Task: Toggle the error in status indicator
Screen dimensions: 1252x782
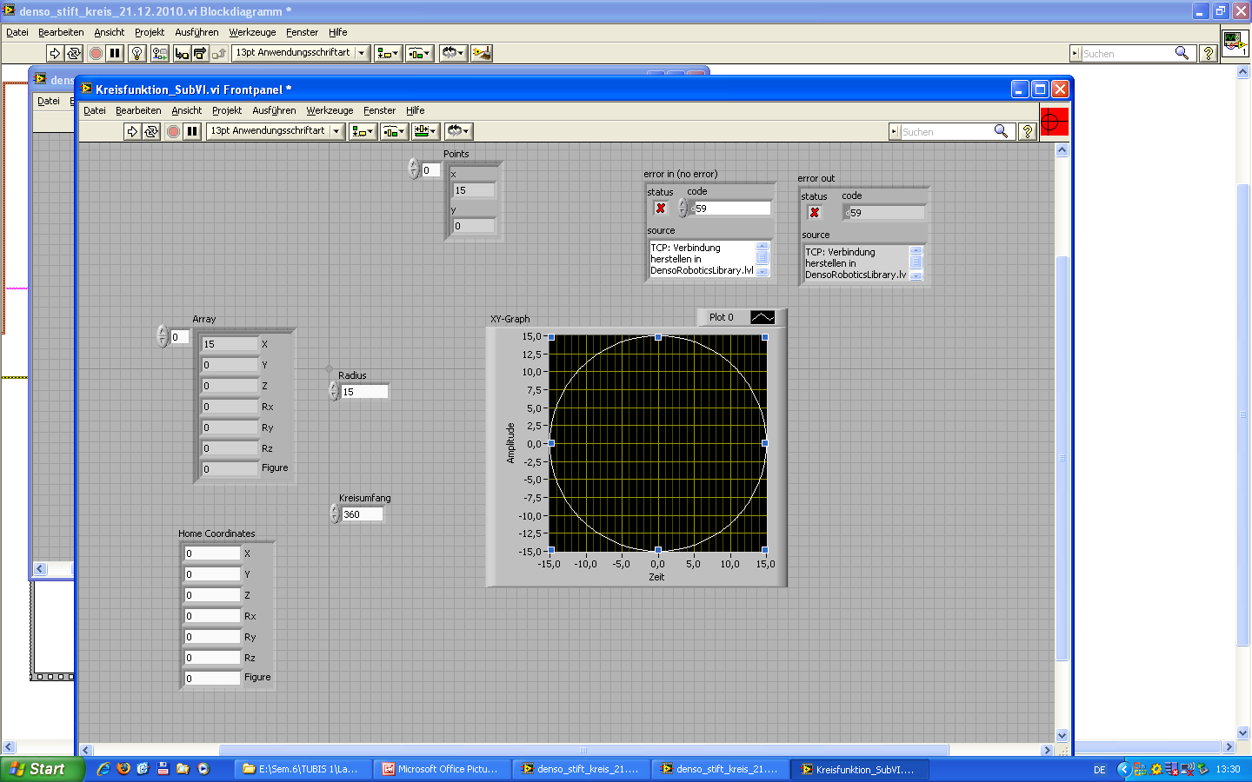Action: pos(661,209)
